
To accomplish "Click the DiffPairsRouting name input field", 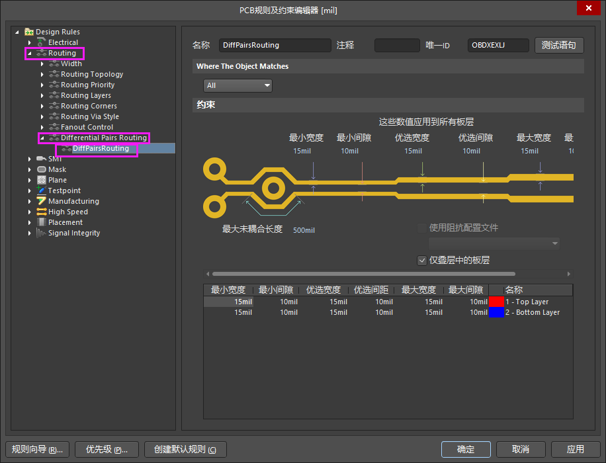I will 275,45.
